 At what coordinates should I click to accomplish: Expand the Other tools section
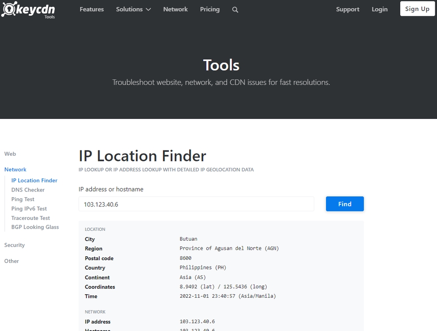pos(11,261)
